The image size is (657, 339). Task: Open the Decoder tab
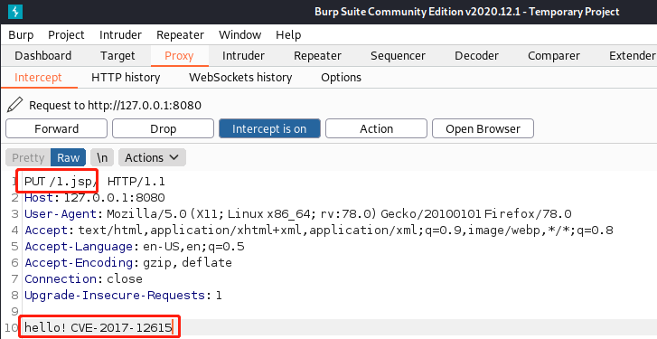(x=477, y=56)
